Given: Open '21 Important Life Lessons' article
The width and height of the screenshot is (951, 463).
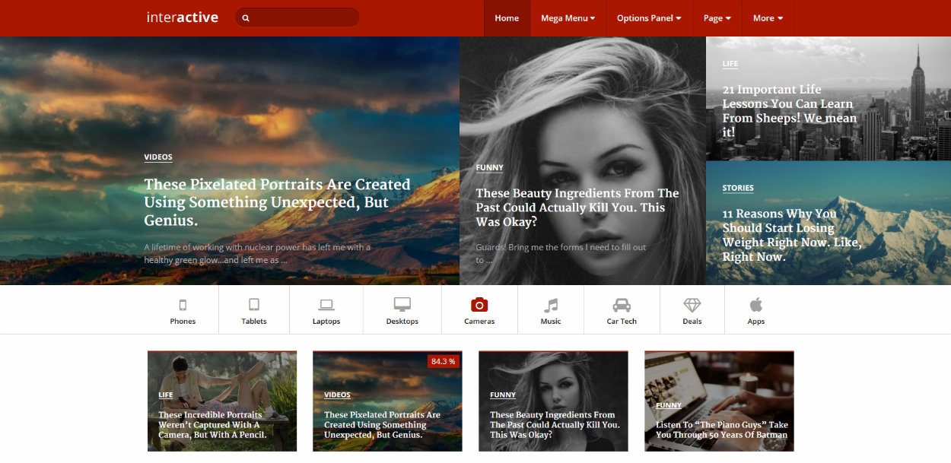Looking at the screenshot, I should point(790,111).
